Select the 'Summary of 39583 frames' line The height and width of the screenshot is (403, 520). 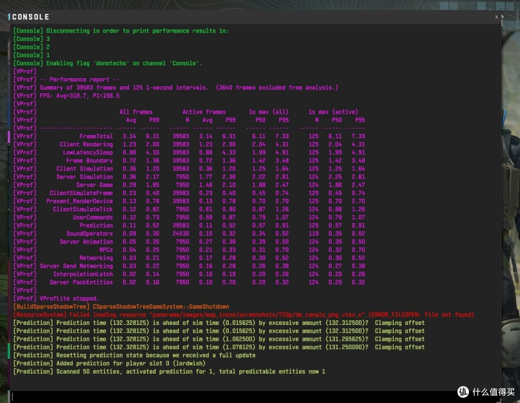[x=176, y=88]
